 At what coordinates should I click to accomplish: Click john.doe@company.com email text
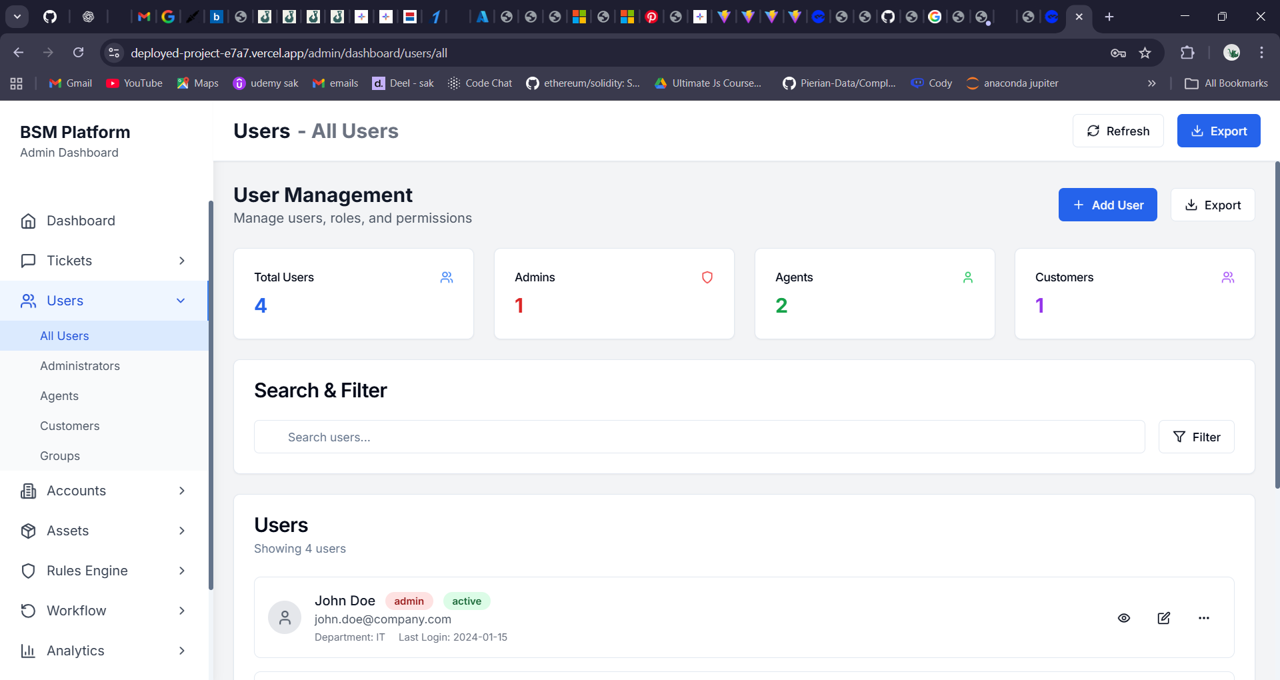[x=383, y=619]
